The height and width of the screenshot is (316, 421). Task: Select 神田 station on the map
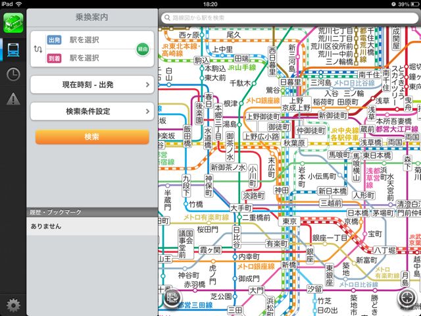282,190
